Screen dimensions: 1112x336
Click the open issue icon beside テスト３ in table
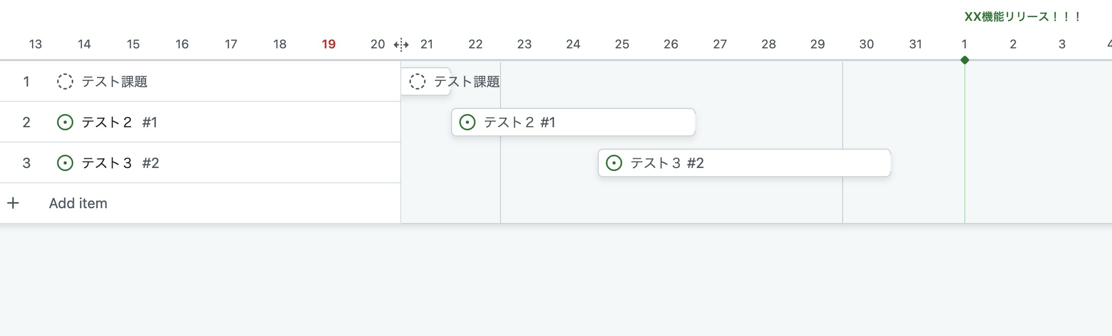(65, 163)
